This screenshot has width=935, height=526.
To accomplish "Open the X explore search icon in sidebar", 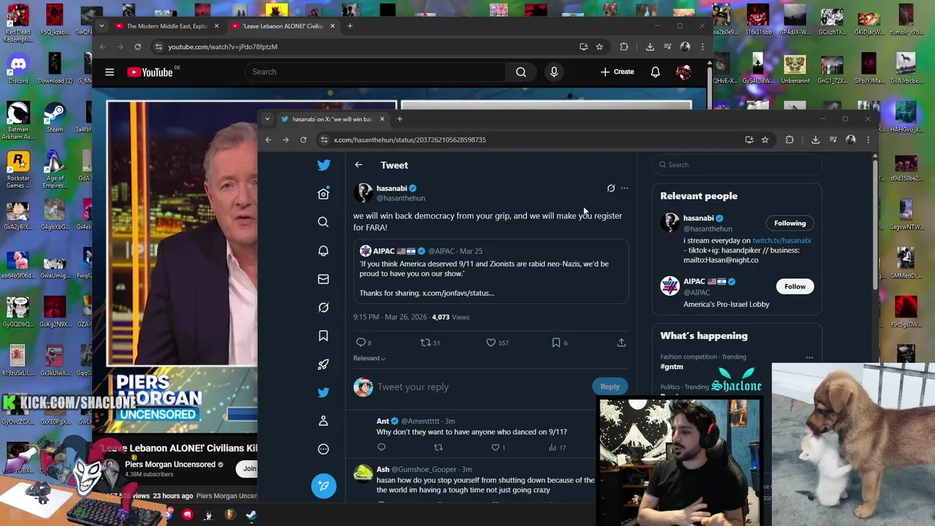I will tap(324, 222).
